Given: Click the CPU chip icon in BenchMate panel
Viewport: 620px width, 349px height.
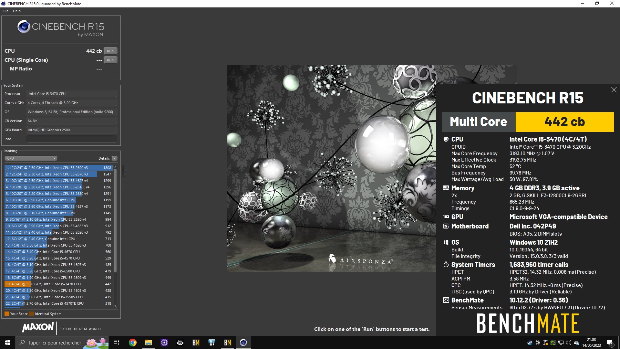Looking at the screenshot, I should point(446,139).
